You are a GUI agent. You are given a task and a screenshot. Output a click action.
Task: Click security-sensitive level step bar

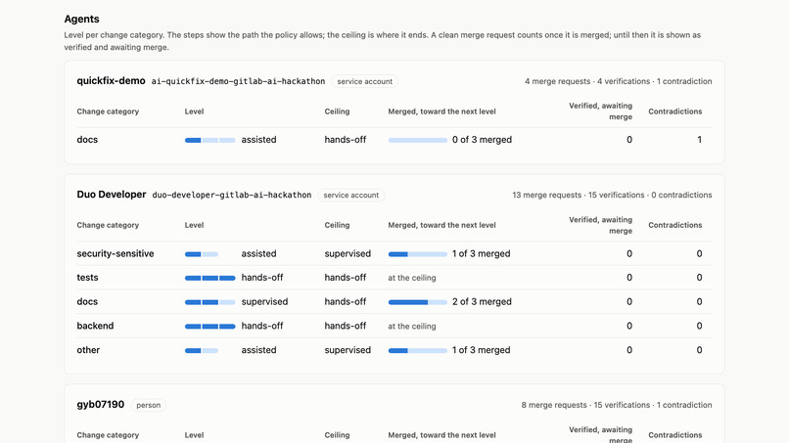click(202, 254)
